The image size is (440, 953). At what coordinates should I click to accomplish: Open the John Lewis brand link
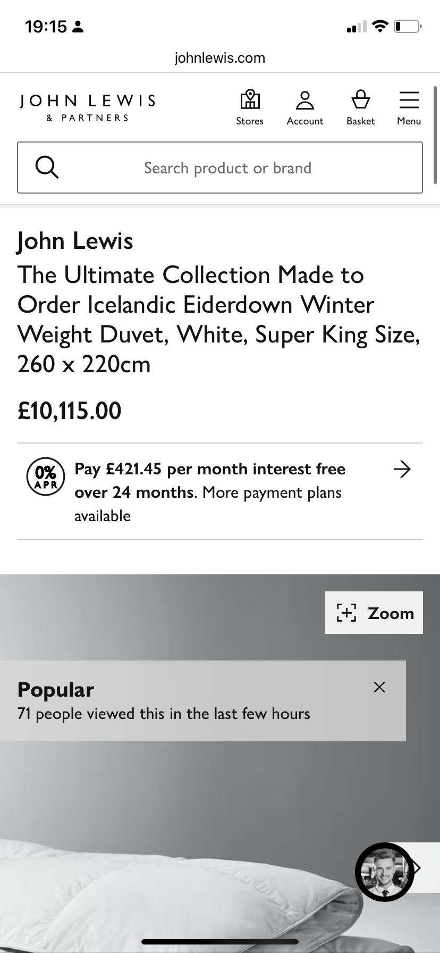click(75, 241)
